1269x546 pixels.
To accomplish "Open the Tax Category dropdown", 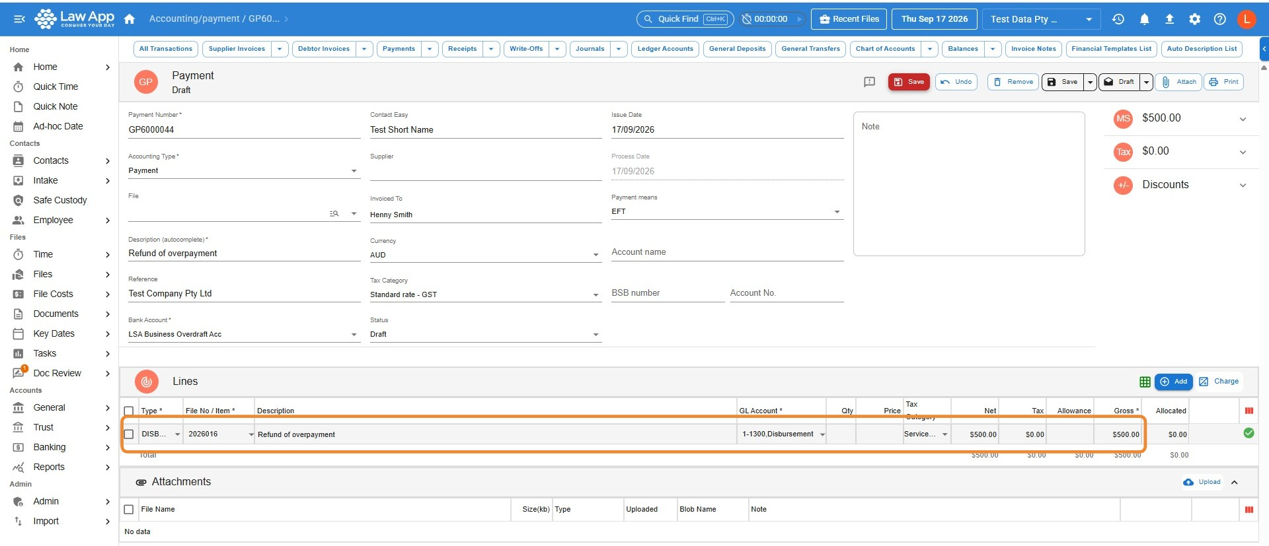I will point(485,294).
